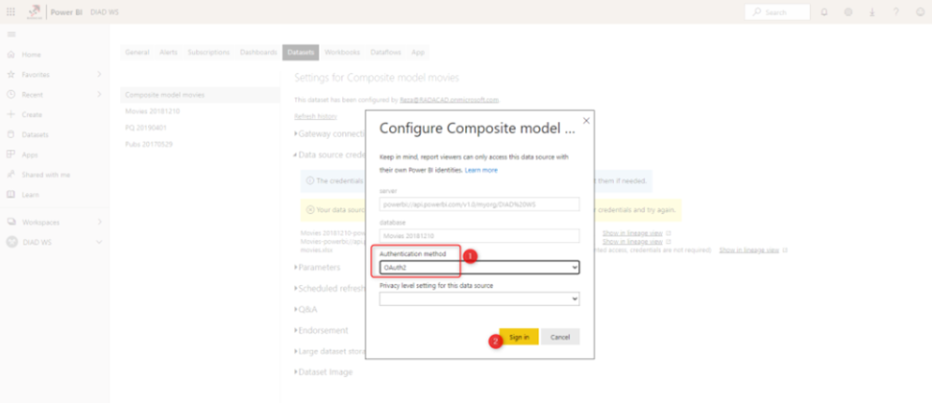Viewport: 932px width, 403px height.
Task: Expand the Favorites chevron
Action: 99,74
